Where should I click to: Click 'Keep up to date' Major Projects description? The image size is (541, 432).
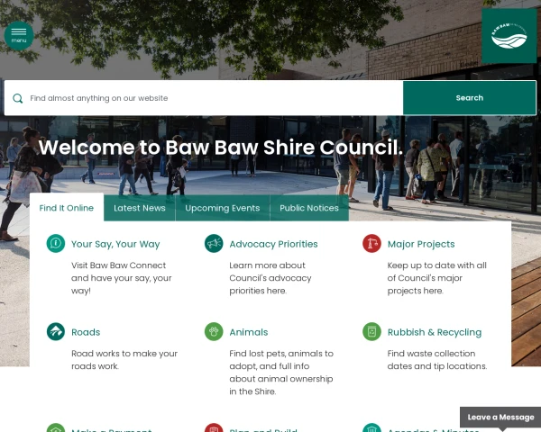pos(436,278)
